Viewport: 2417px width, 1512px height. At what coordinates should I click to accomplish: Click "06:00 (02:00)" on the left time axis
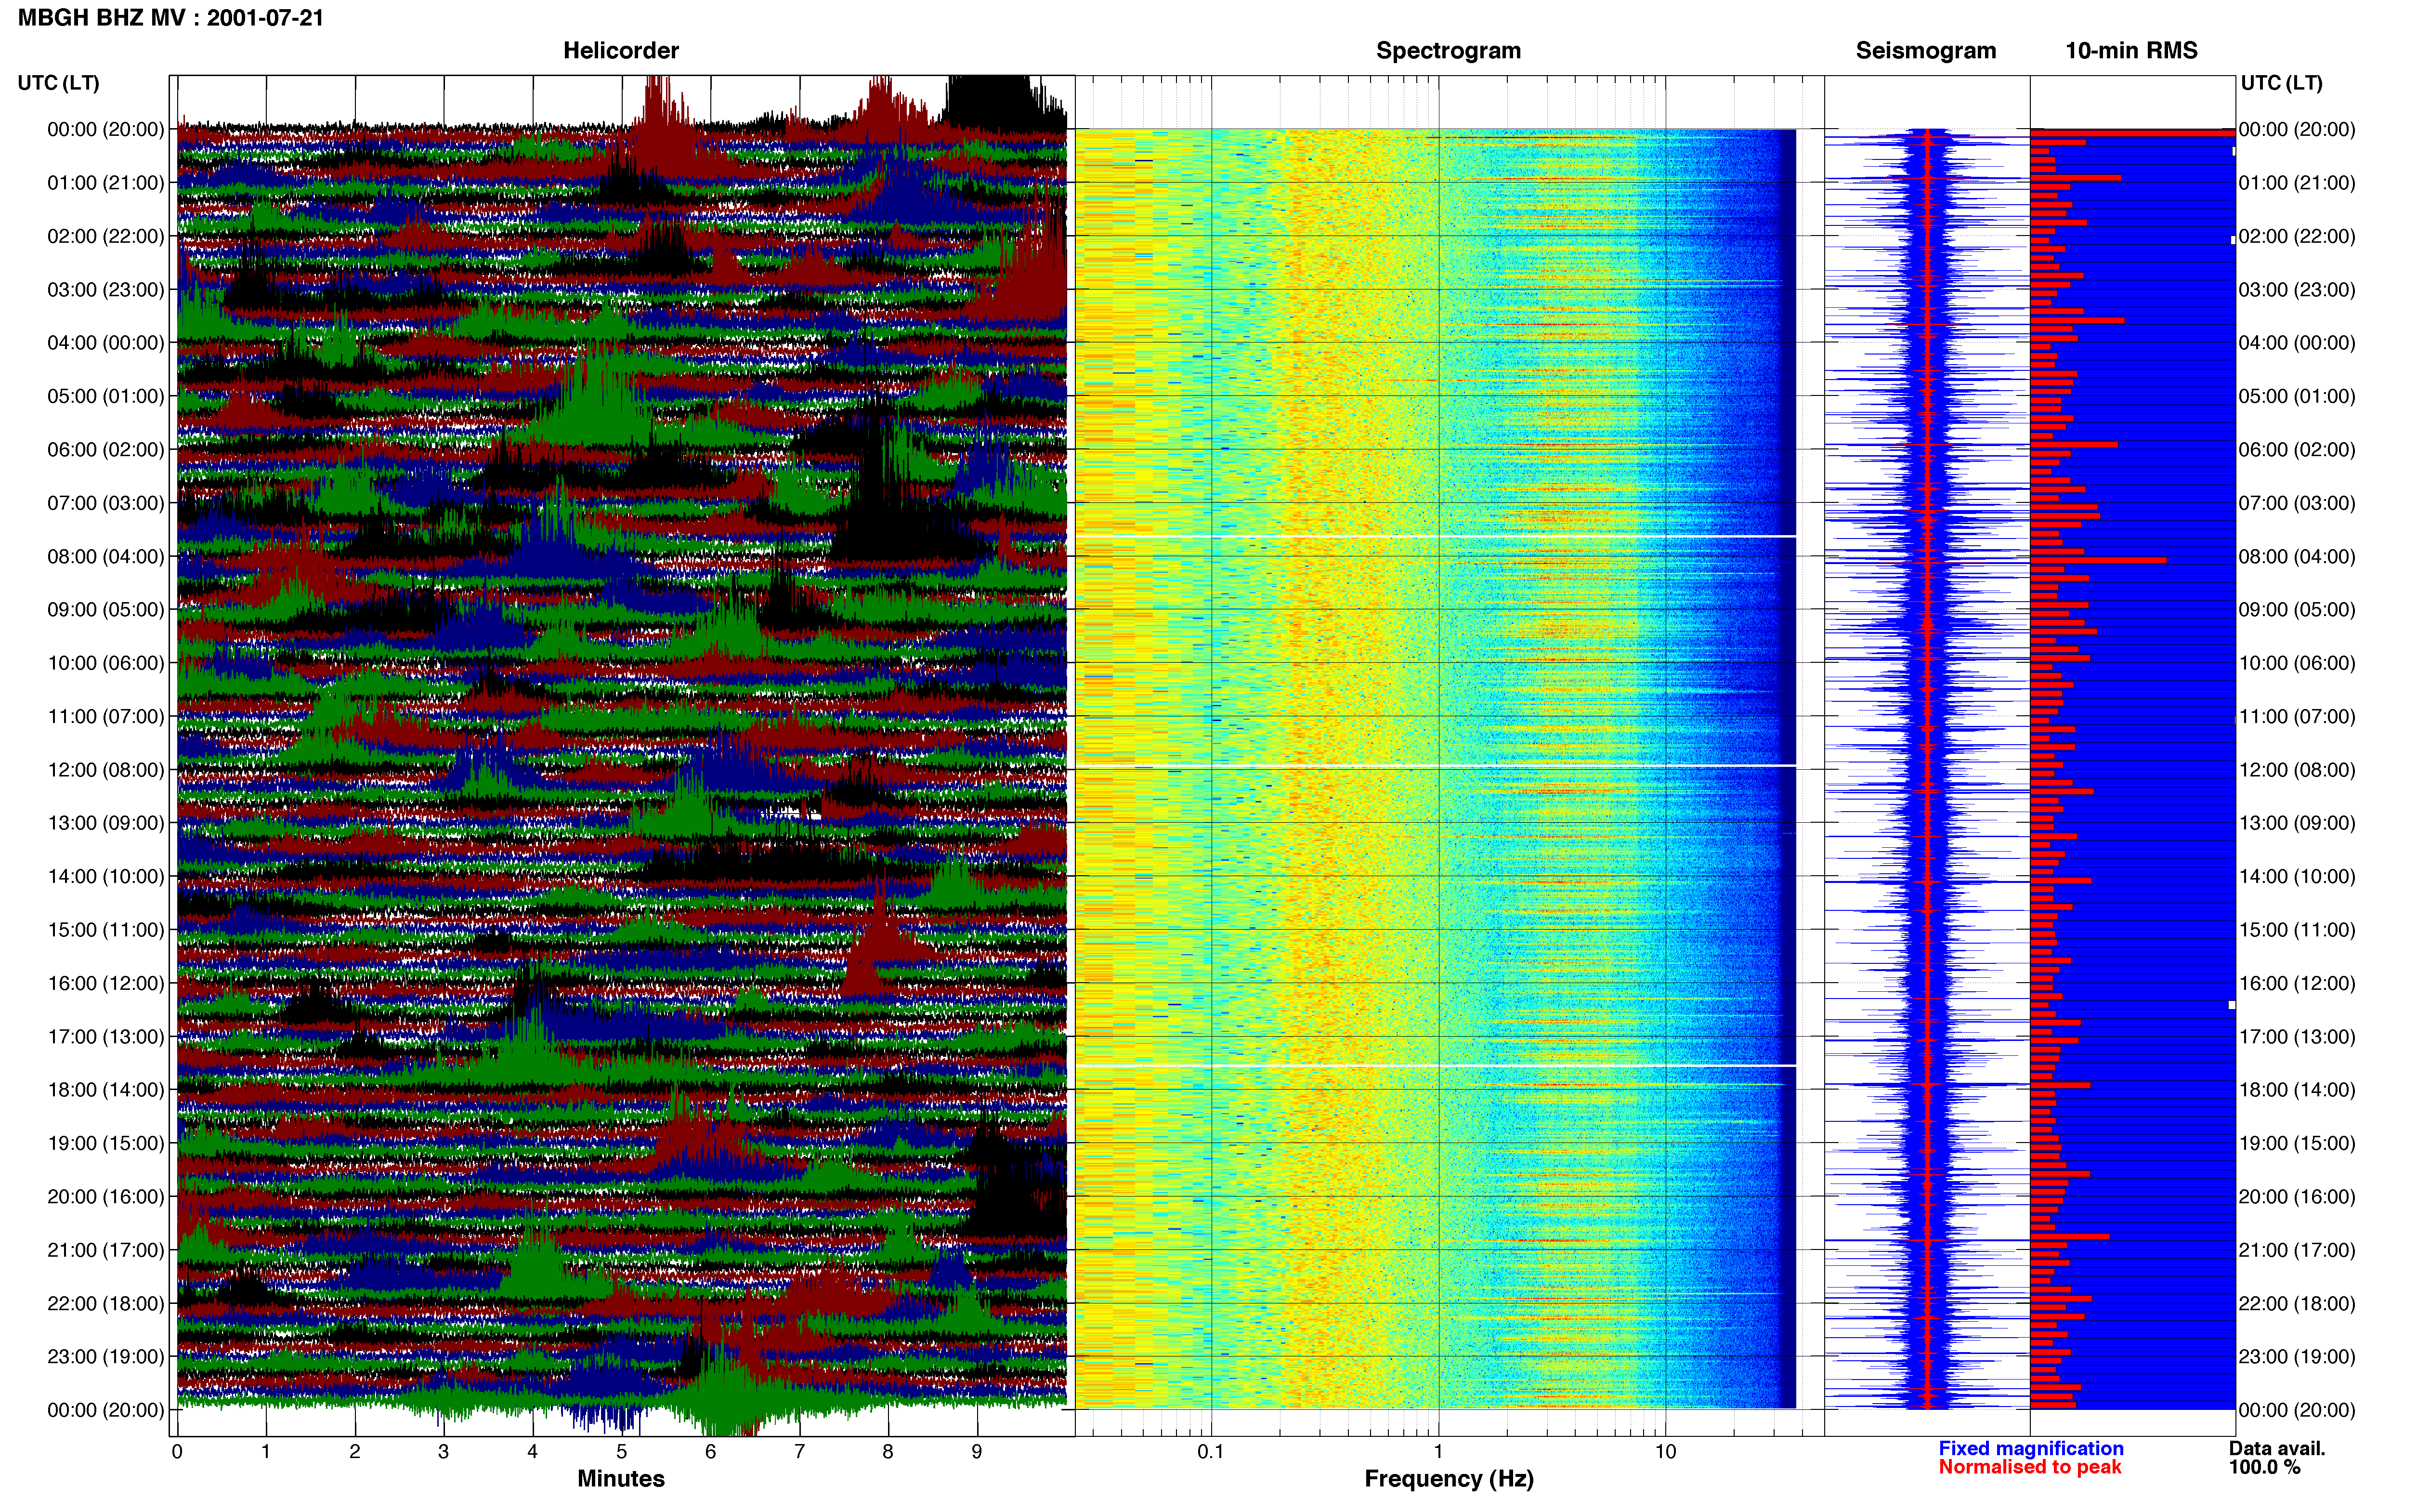click(x=106, y=450)
